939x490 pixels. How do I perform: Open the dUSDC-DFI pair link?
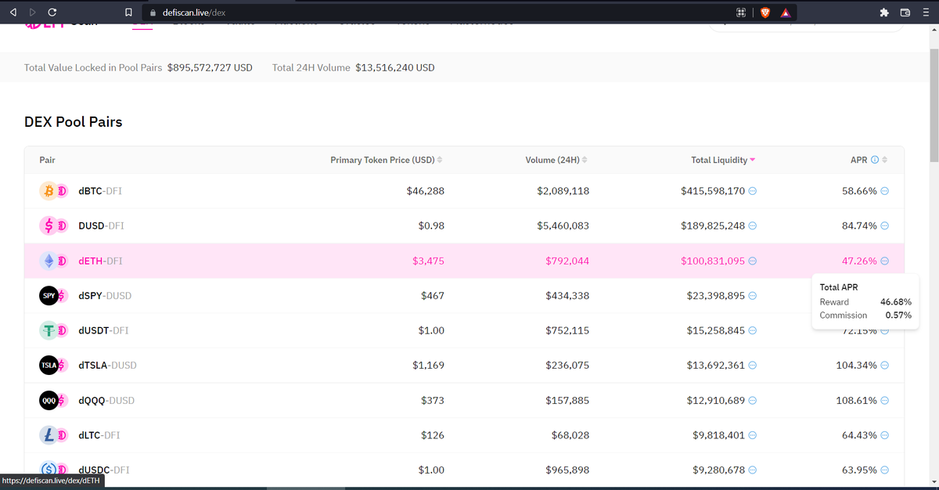click(104, 470)
